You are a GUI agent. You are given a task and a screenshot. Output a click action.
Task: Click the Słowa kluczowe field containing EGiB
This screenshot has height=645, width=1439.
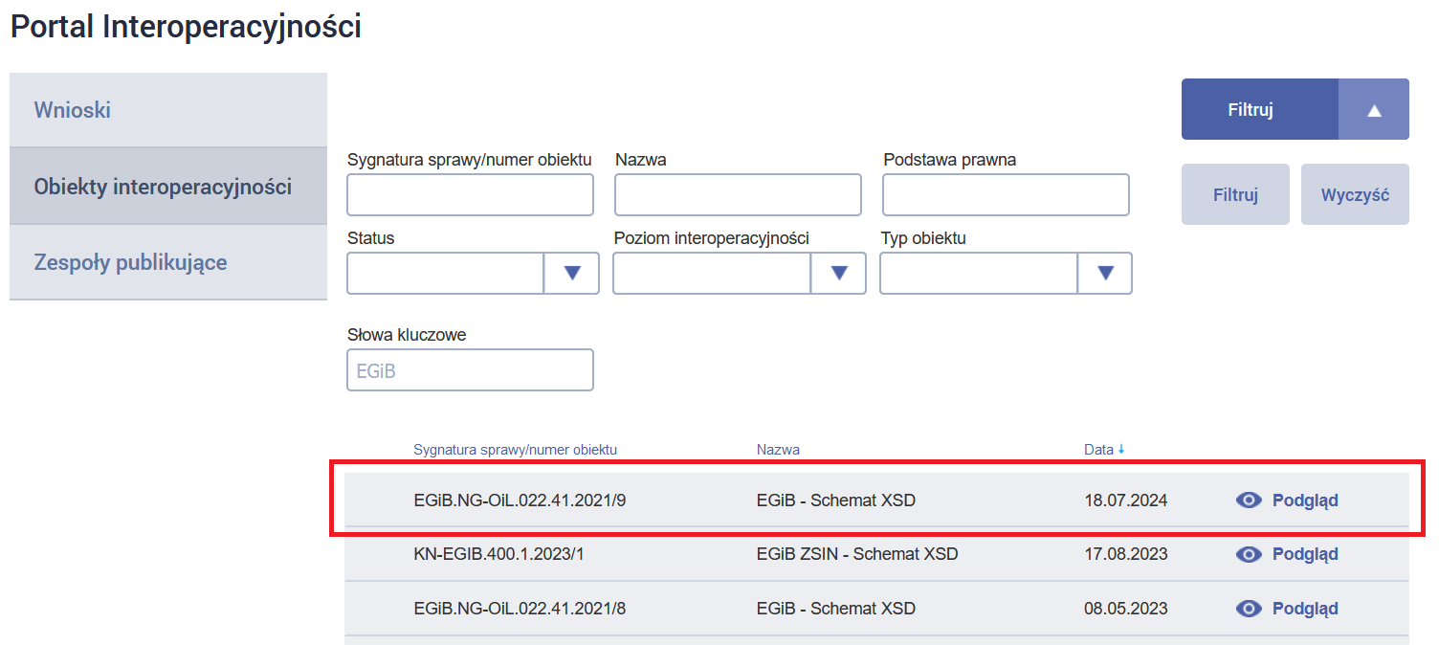point(470,370)
